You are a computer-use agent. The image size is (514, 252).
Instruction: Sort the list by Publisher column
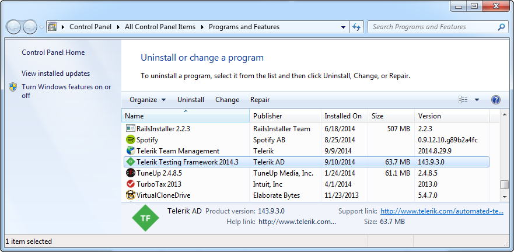click(x=268, y=116)
